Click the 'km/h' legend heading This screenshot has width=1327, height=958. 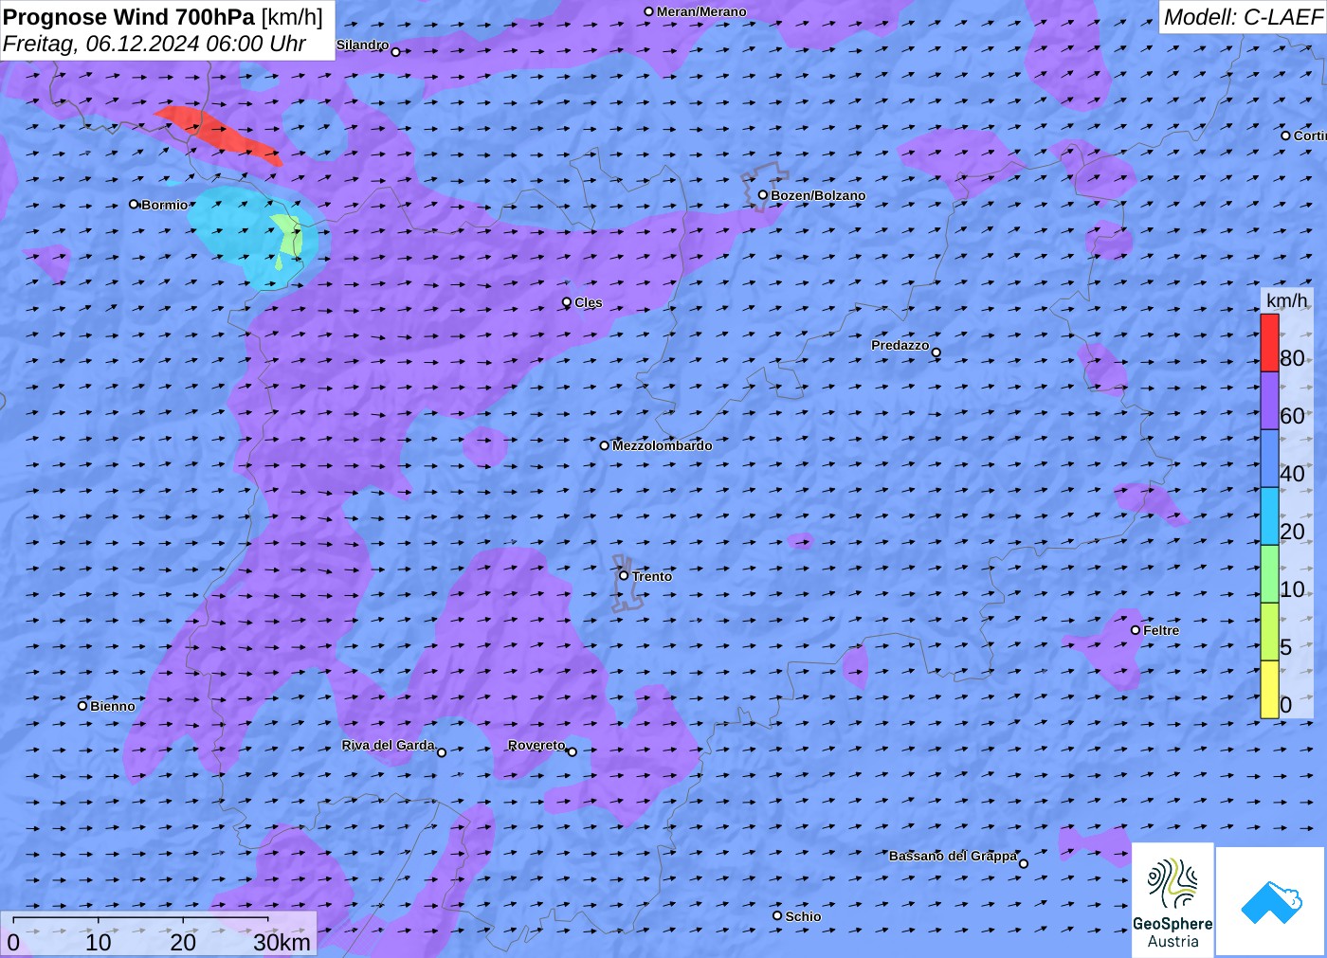click(1286, 300)
